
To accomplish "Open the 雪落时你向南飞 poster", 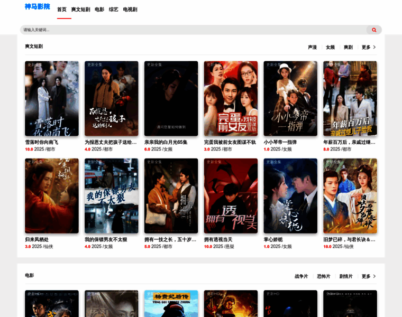I will coord(52,98).
